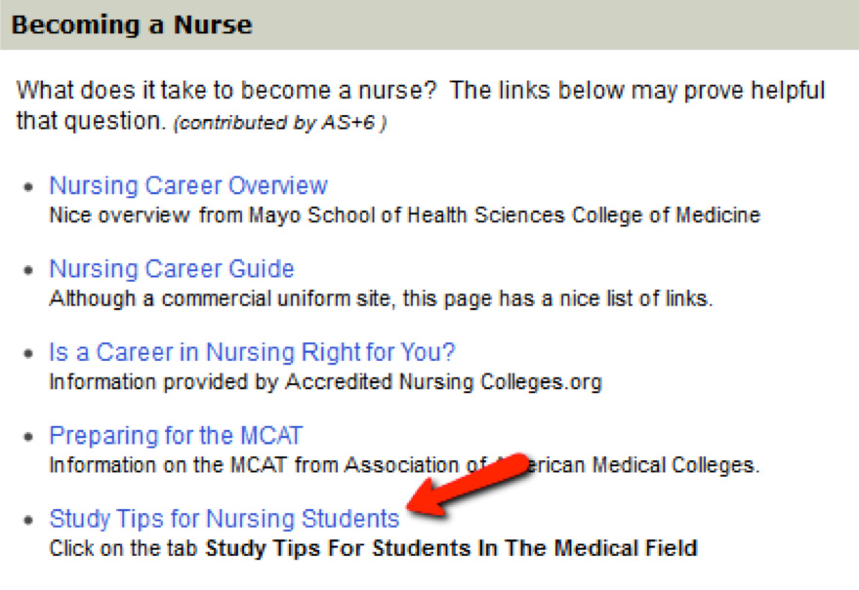Click the bullet beside Nursing Career Guide
The height and width of the screenshot is (590, 859).
pyautogui.click(x=28, y=270)
